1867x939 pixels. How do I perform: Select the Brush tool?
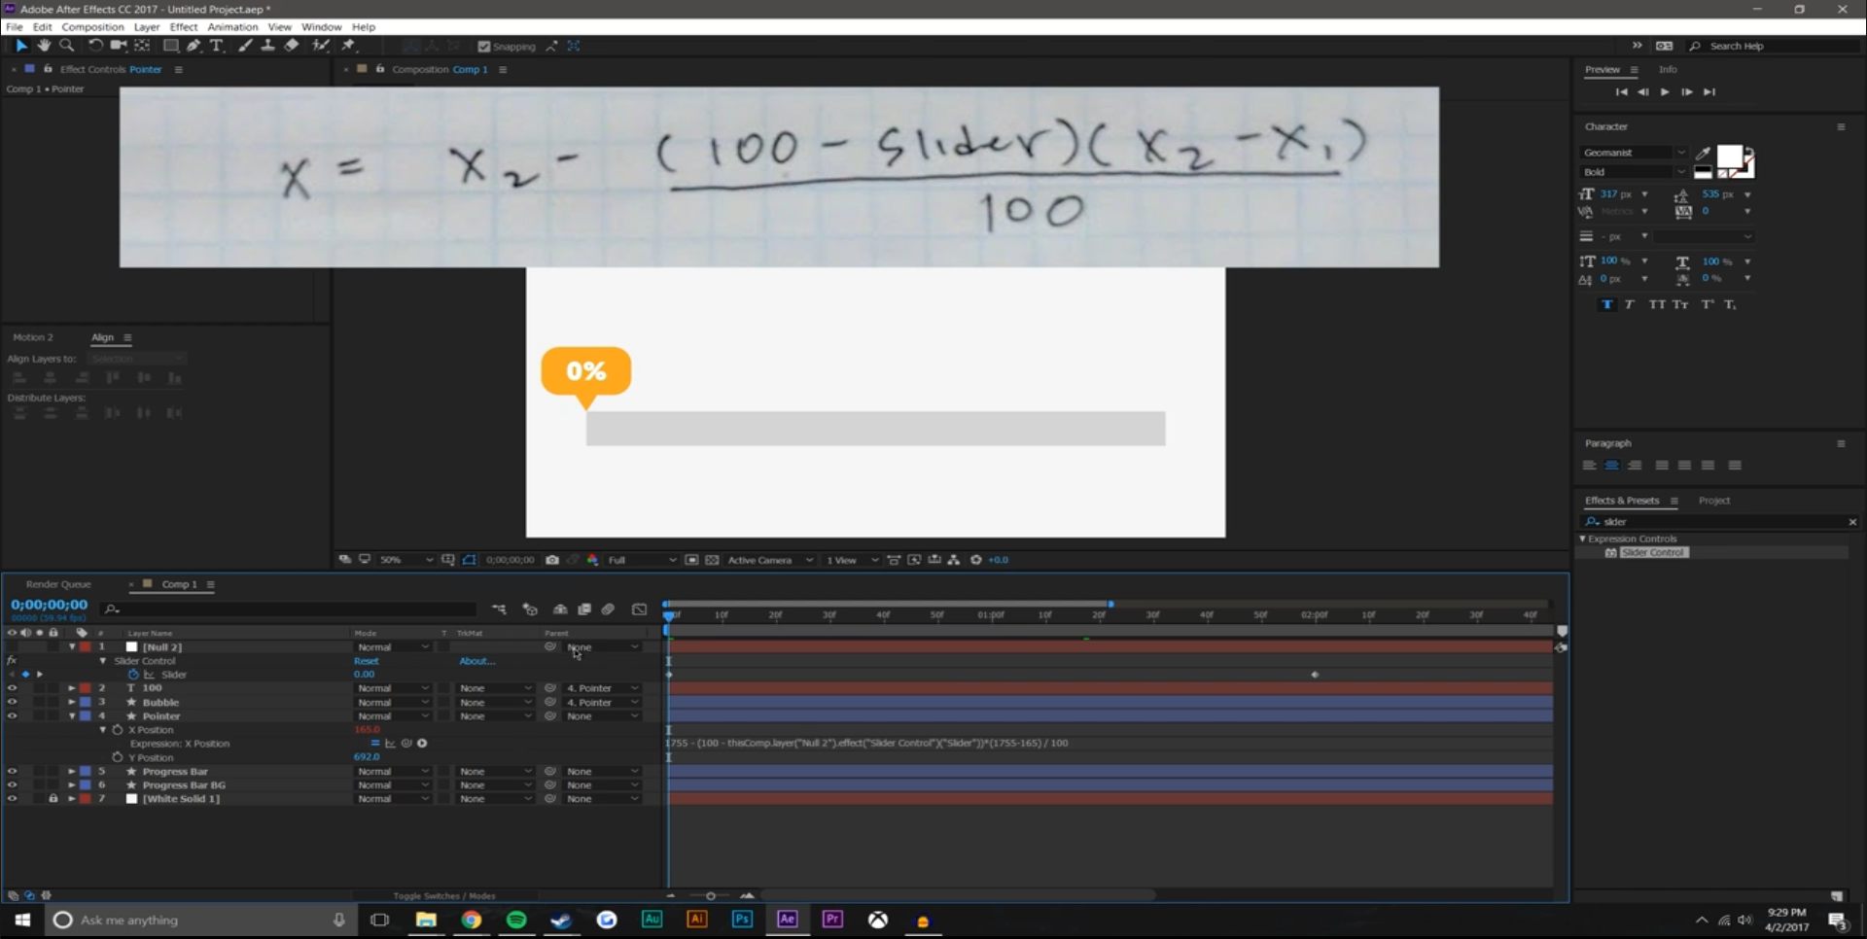pyautogui.click(x=245, y=46)
